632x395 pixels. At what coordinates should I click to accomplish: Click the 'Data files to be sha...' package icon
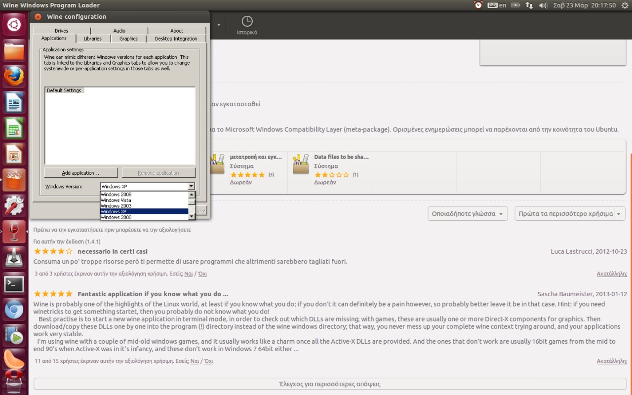coord(301,164)
